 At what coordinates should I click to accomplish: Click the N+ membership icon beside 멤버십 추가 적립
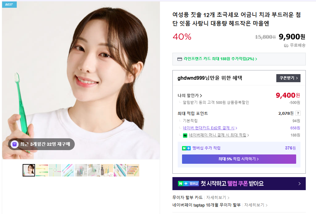coord(186,148)
